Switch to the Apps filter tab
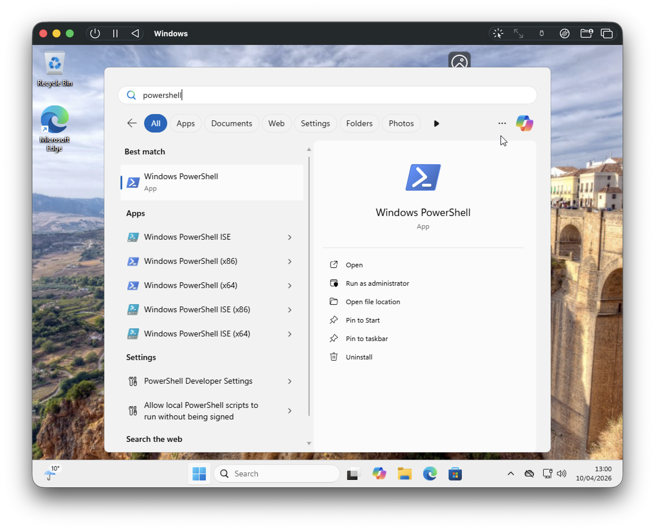Screen dimensions: 655x530 [185, 123]
